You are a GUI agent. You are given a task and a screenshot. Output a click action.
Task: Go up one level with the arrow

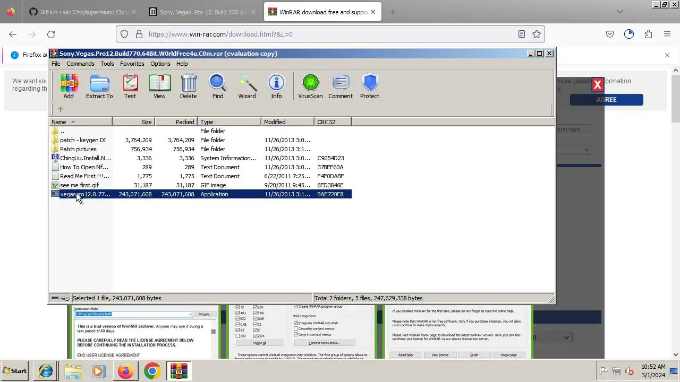pos(61,109)
